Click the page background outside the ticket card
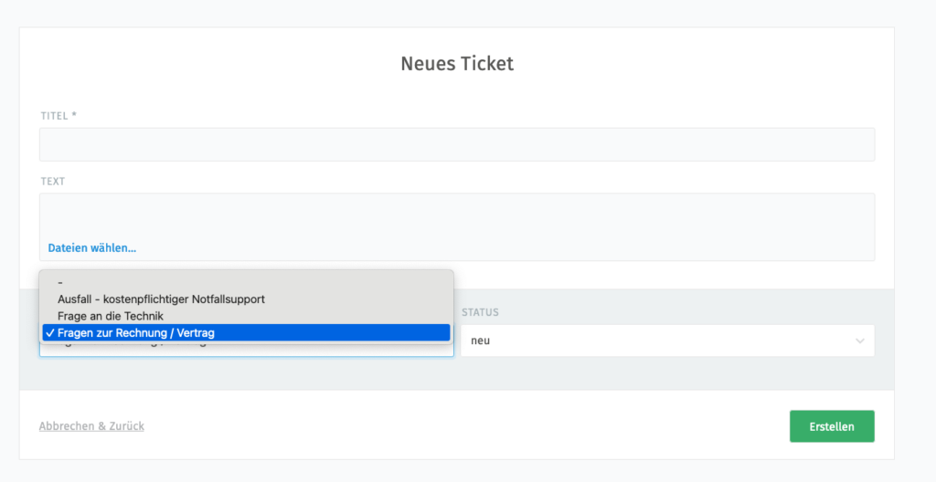Viewport: 936px width, 482px height. [x=914, y=238]
